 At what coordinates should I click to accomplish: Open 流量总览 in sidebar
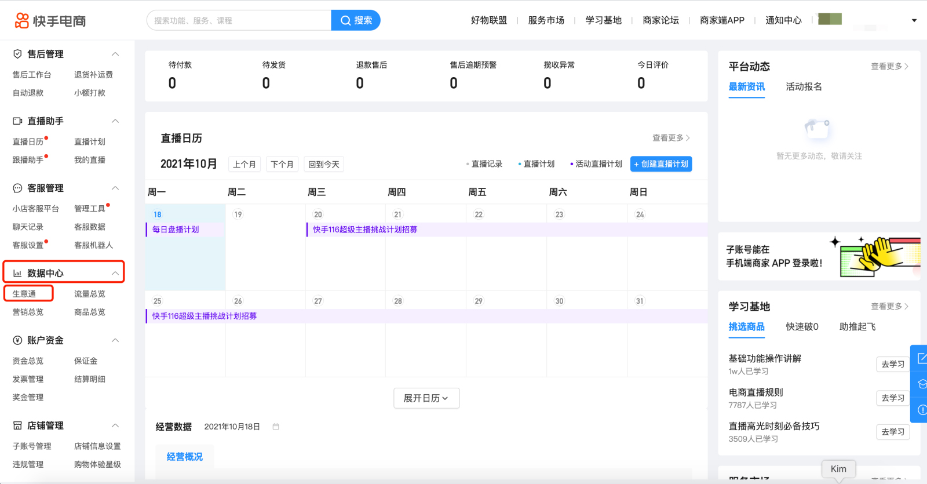(x=90, y=294)
